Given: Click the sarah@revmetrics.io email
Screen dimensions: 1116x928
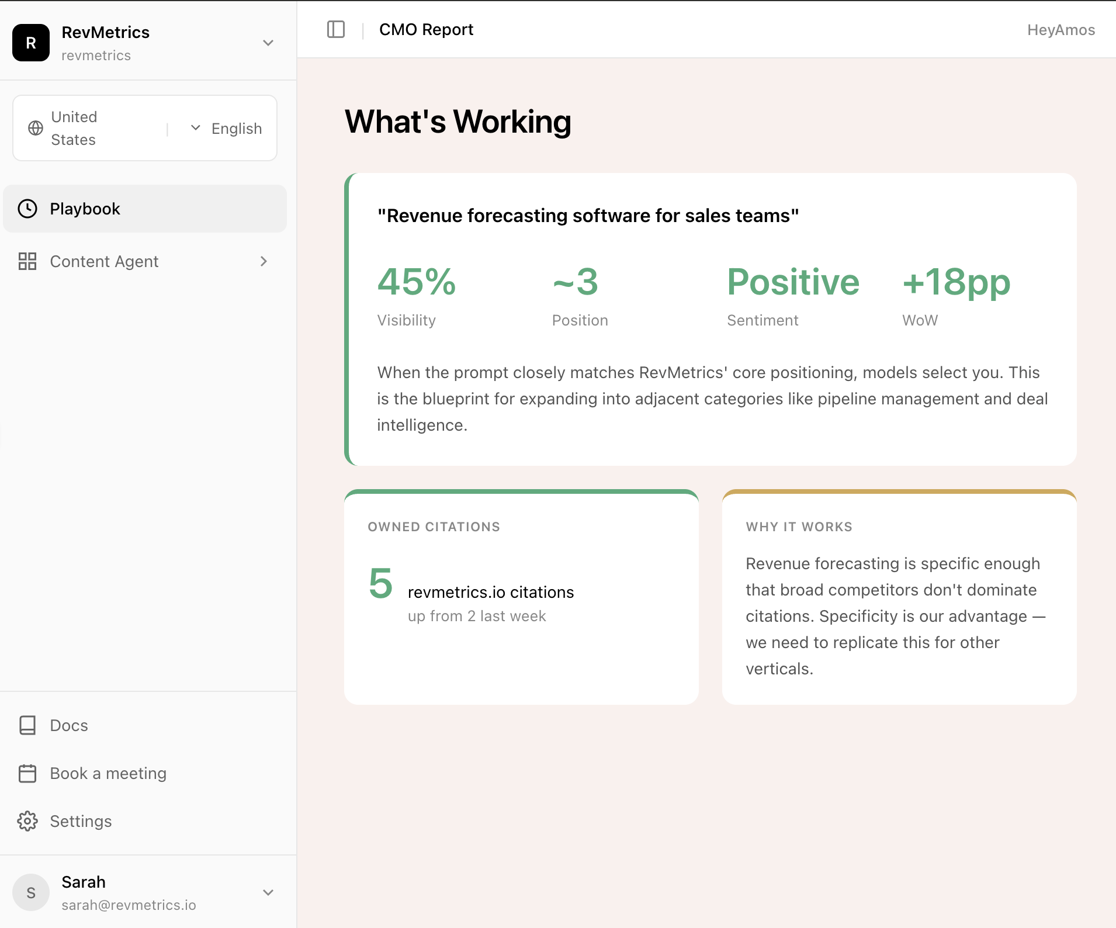Looking at the screenshot, I should (x=129, y=905).
